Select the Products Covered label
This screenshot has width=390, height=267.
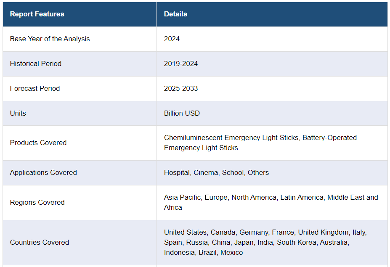coord(38,143)
